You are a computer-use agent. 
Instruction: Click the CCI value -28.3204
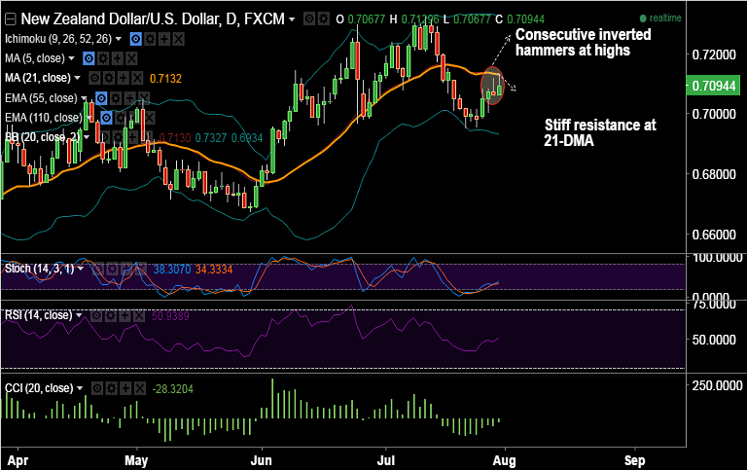coord(172,389)
